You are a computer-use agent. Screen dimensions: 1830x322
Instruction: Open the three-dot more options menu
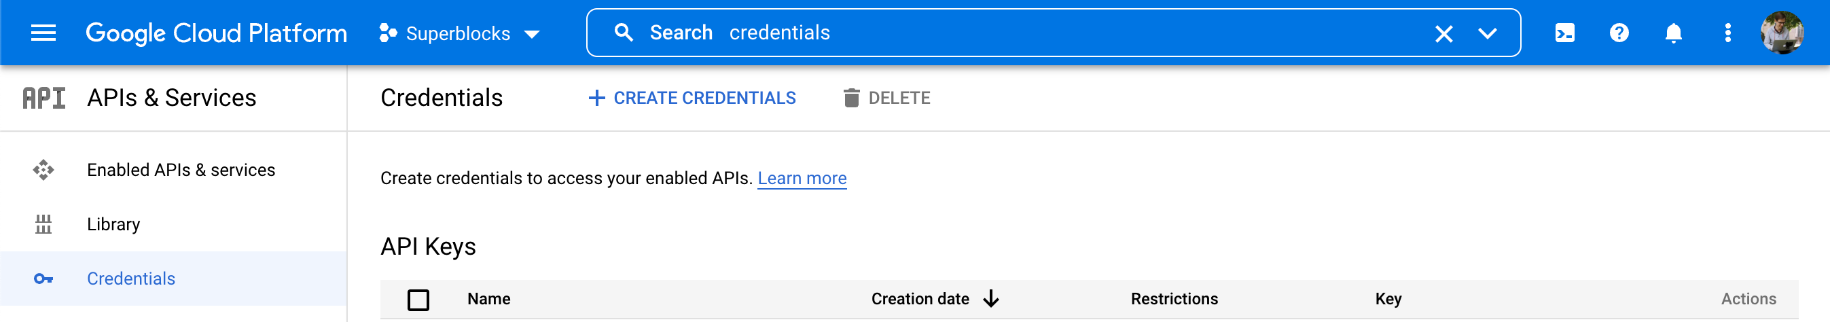point(1727,33)
